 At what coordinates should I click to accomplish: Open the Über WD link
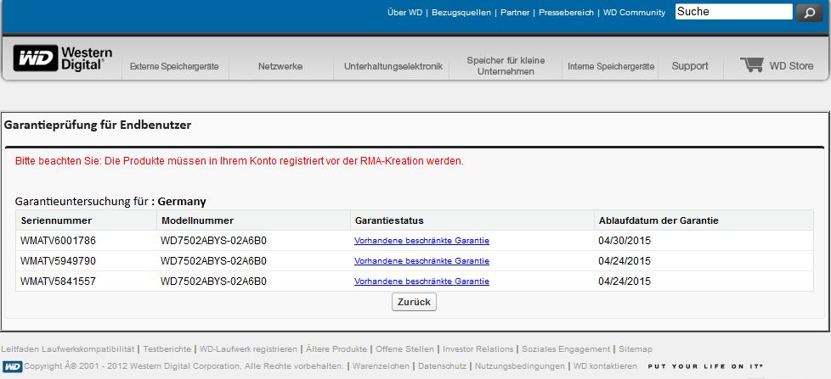404,13
